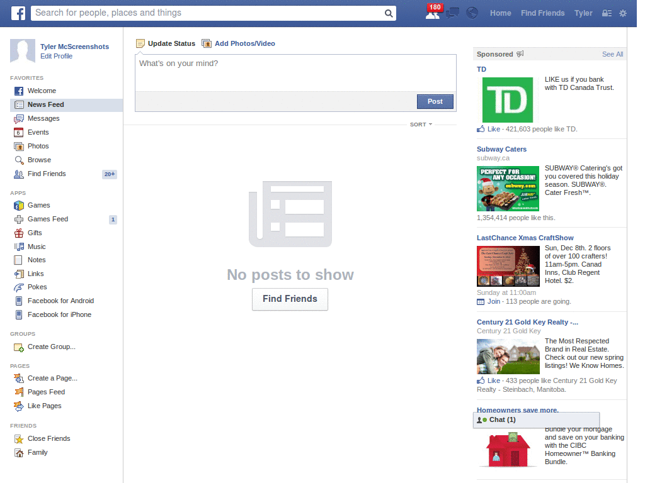Click the Links icon in sidebar

click(x=19, y=274)
